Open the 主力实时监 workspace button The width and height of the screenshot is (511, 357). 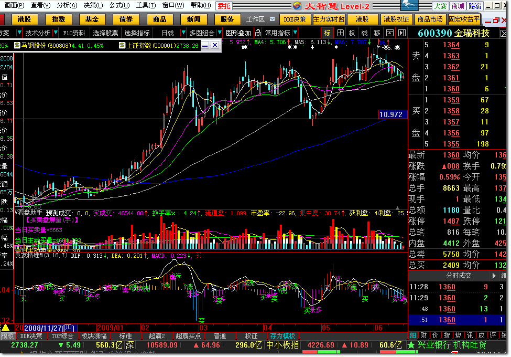click(x=329, y=19)
